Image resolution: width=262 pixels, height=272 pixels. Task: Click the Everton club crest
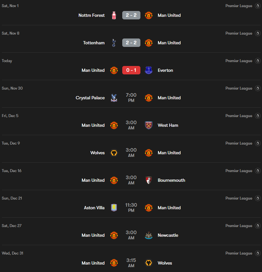click(149, 70)
